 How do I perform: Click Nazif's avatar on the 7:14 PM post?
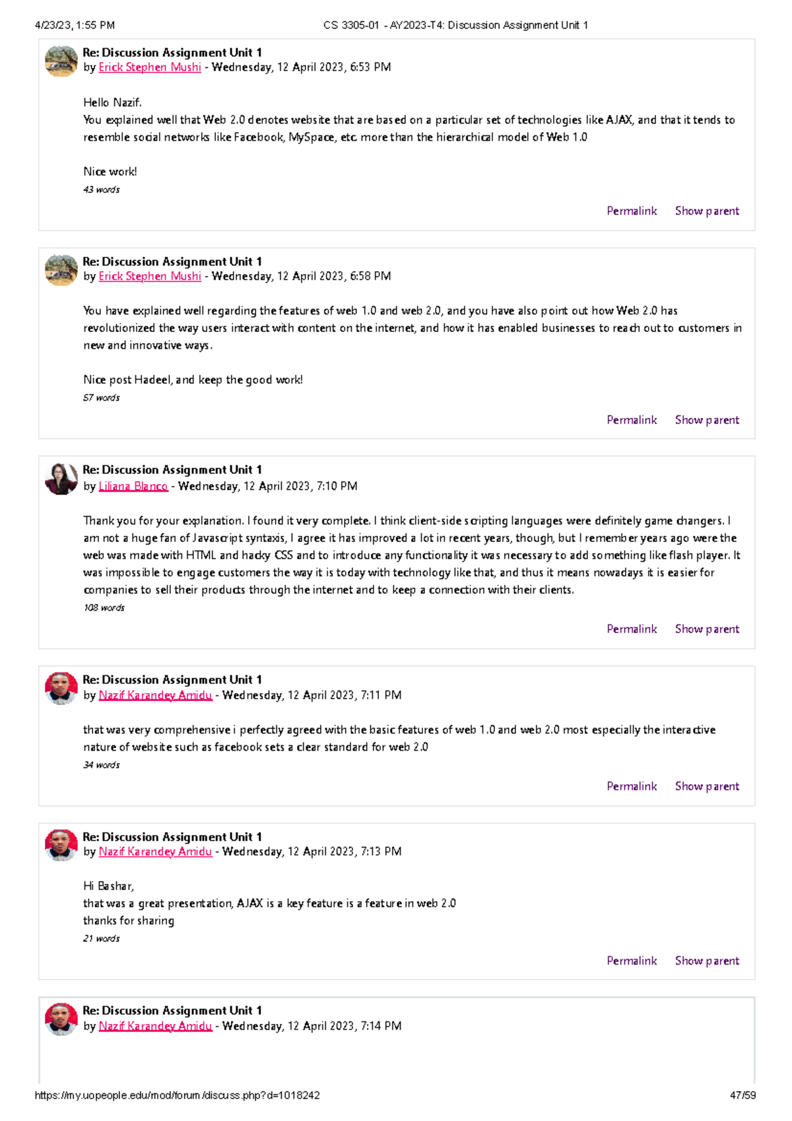pyautogui.click(x=61, y=1019)
